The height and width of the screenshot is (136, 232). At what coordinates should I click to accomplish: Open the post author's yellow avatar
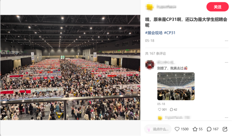tap(150, 7)
